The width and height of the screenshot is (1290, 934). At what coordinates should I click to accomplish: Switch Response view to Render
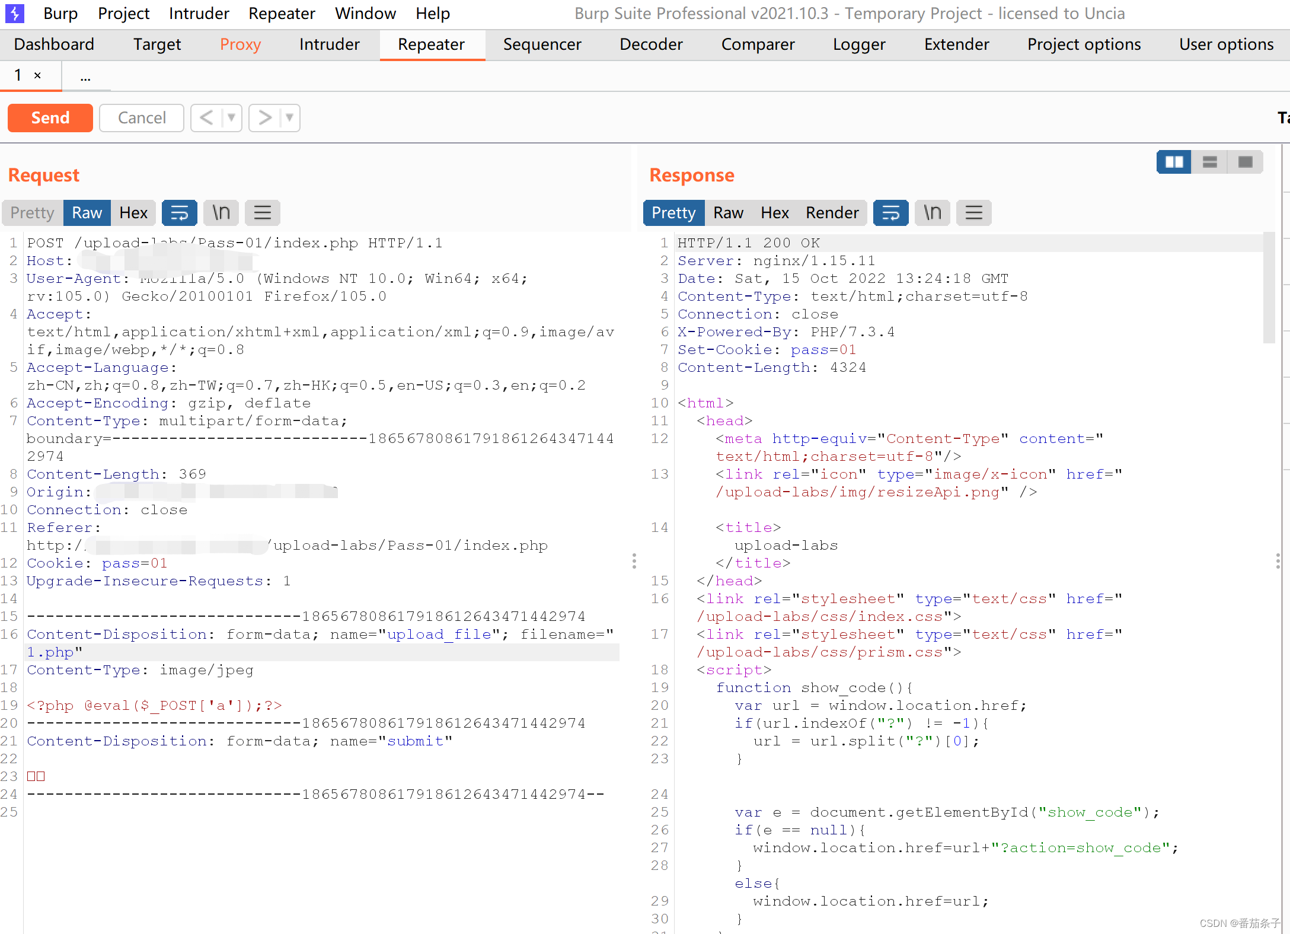[x=832, y=213]
